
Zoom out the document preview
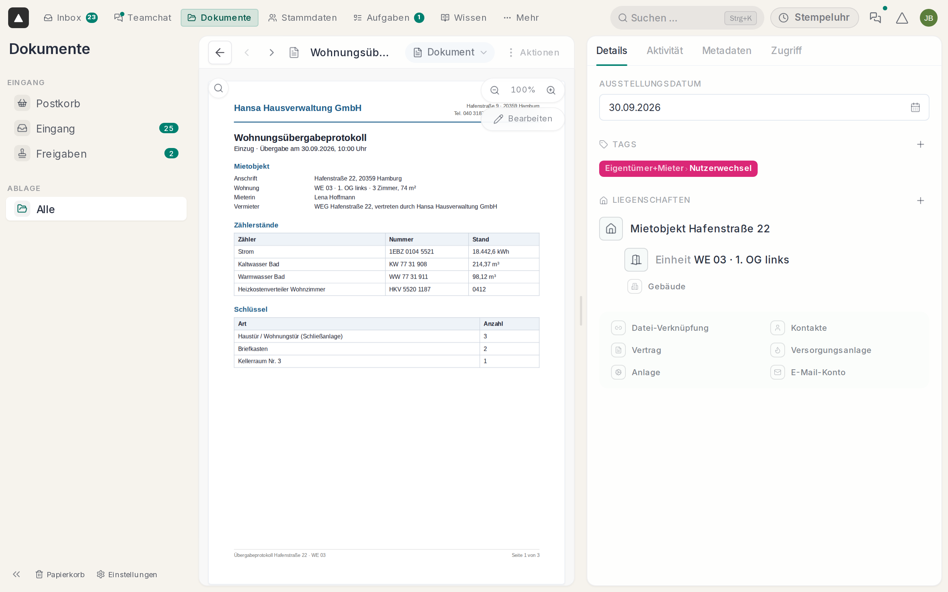coord(495,90)
